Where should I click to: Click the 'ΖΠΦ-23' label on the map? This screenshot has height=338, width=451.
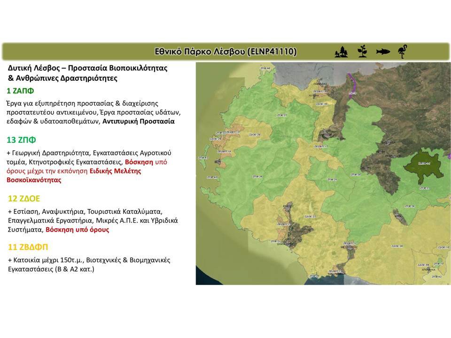coord(425,189)
